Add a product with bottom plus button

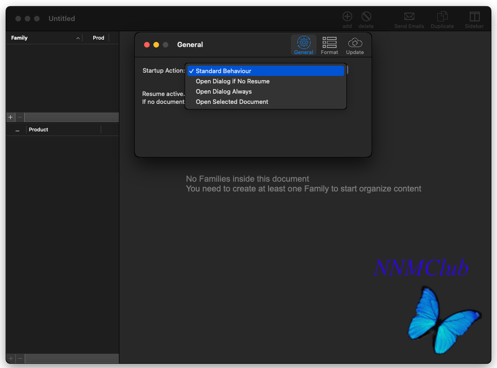tap(11, 359)
